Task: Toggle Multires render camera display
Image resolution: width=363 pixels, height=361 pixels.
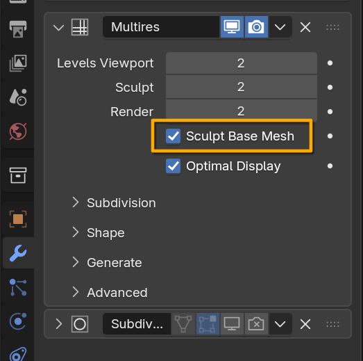Action: [x=256, y=27]
